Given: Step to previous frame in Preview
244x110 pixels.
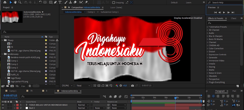Looking at the screenshot, I should point(220,12).
